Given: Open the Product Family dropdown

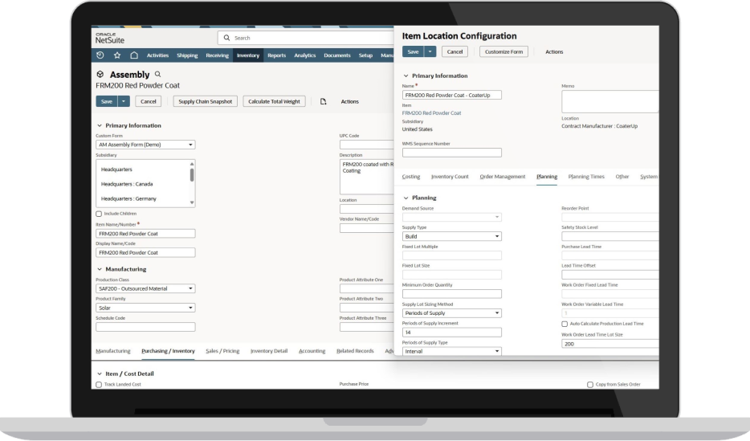Looking at the screenshot, I should pyautogui.click(x=145, y=308).
